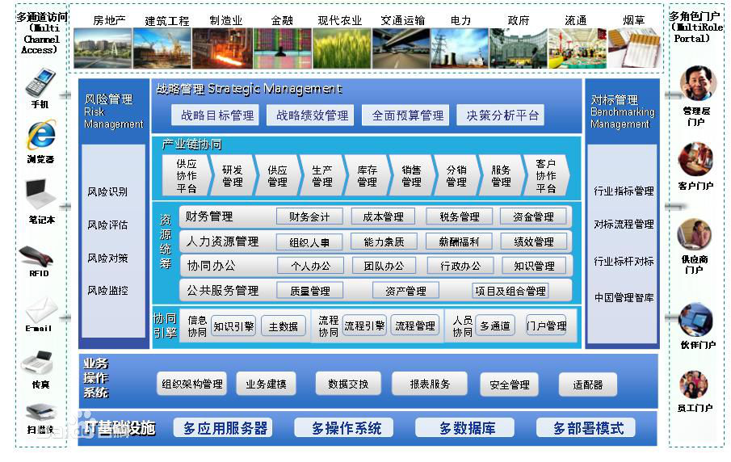
Task: Click the RFID scanner icon
Action: click(x=36, y=256)
